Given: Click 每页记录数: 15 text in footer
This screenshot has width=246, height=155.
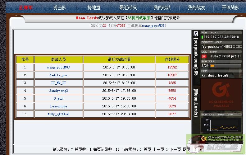Looking at the screenshot, I should point(106,149).
